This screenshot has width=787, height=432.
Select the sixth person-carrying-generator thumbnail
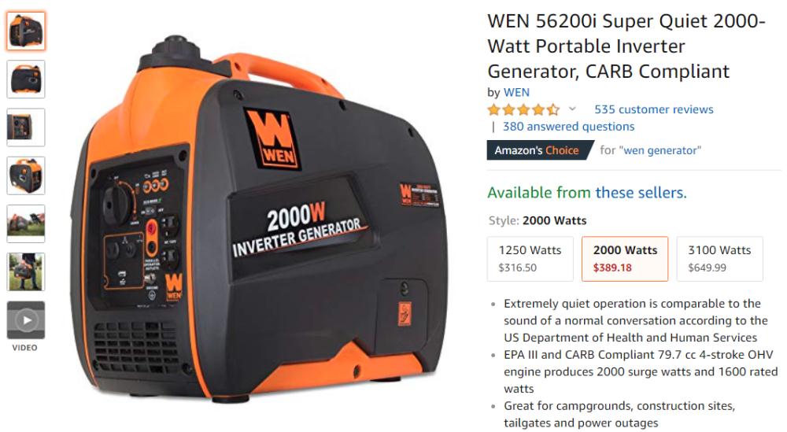coord(26,272)
